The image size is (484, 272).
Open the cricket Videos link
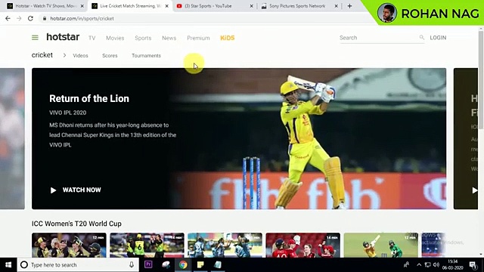80,55
